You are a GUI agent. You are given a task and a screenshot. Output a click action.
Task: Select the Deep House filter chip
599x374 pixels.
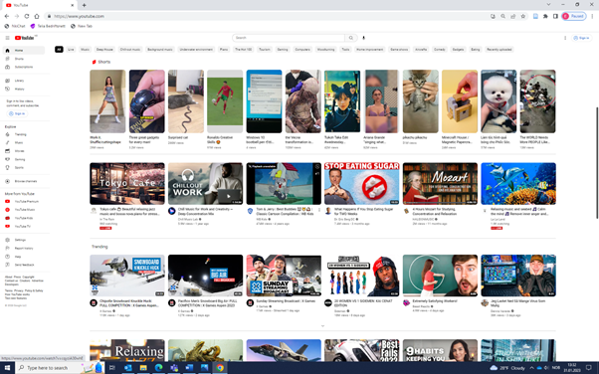click(104, 50)
